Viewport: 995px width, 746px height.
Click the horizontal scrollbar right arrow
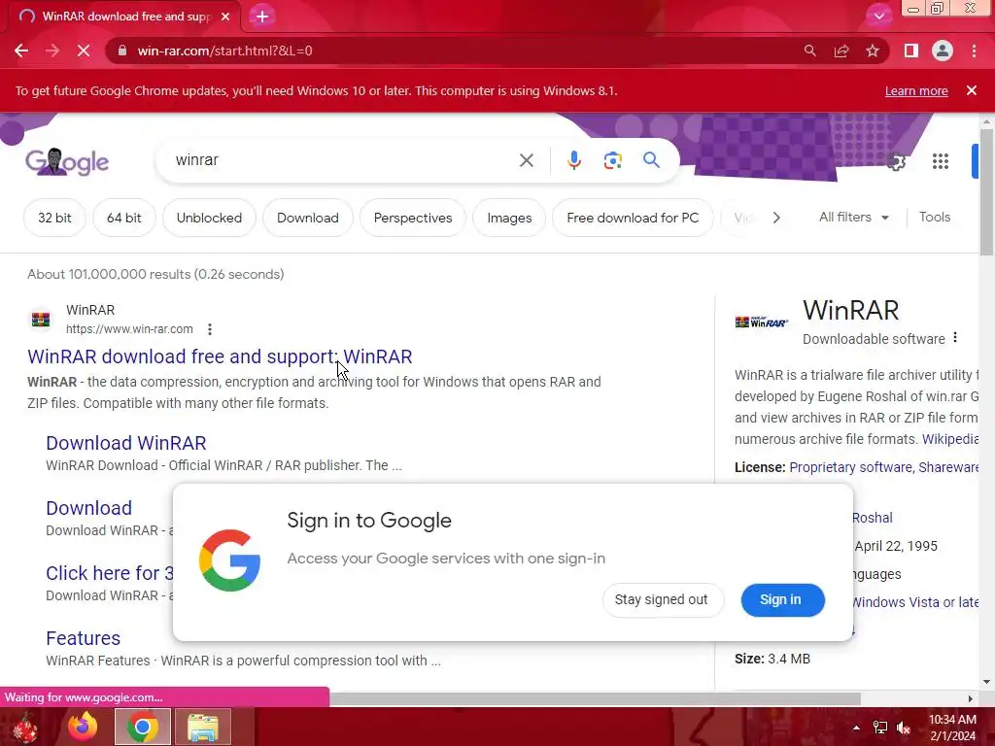[971, 698]
